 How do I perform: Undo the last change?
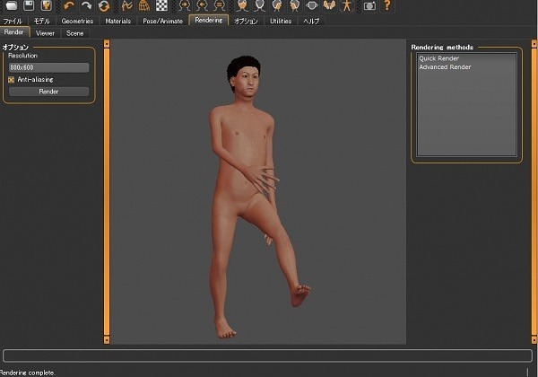coord(69,5)
